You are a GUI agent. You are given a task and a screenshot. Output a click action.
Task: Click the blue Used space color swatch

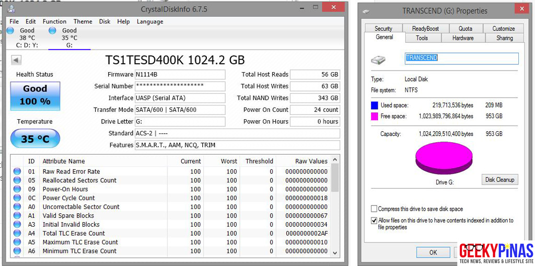374,106
